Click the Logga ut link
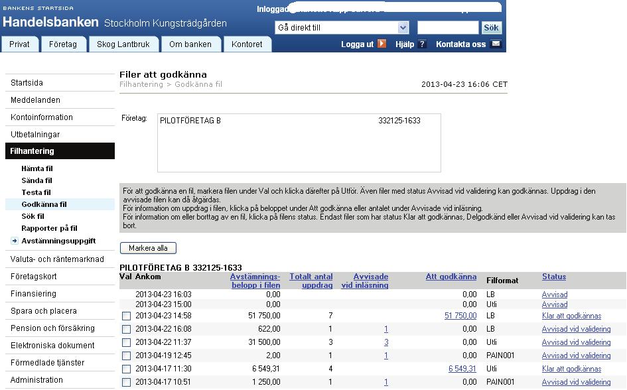This screenshot has width=627, height=390. click(357, 44)
